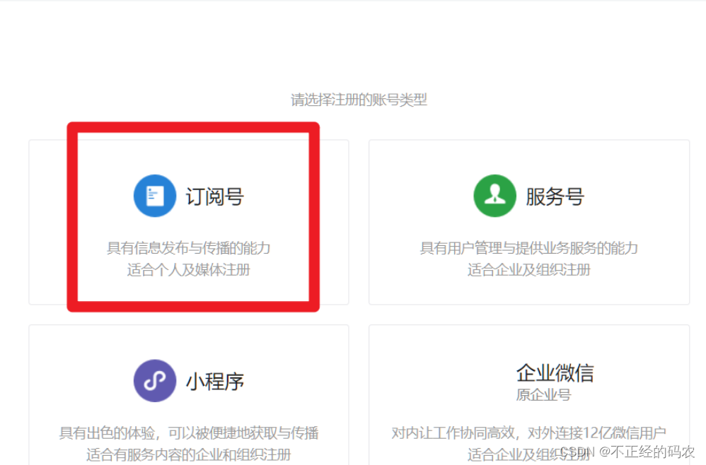The width and height of the screenshot is (706, 465).
Task: Click the purple 小程序 link icon
Action: pos(155,380)
